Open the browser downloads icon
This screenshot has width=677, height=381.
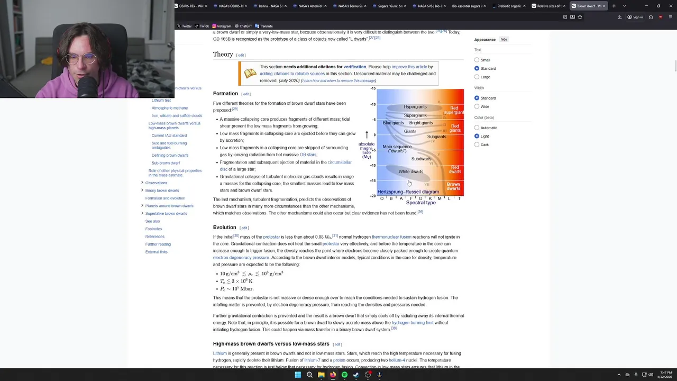point(619,17)
